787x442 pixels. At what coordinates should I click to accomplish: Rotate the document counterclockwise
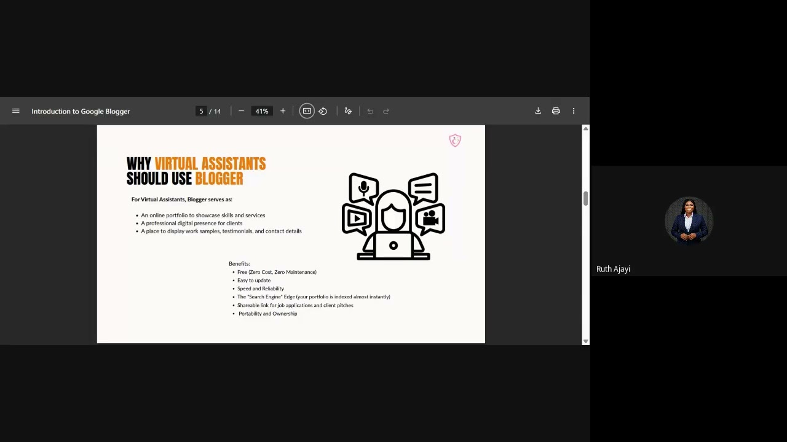click(x=323, y=111)
